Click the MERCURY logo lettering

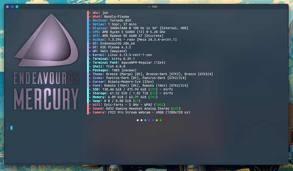(x=46, y=99)
